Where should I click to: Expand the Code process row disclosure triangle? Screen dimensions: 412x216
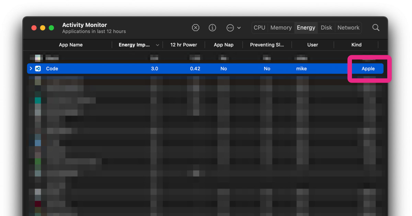[x=31, y=69]
